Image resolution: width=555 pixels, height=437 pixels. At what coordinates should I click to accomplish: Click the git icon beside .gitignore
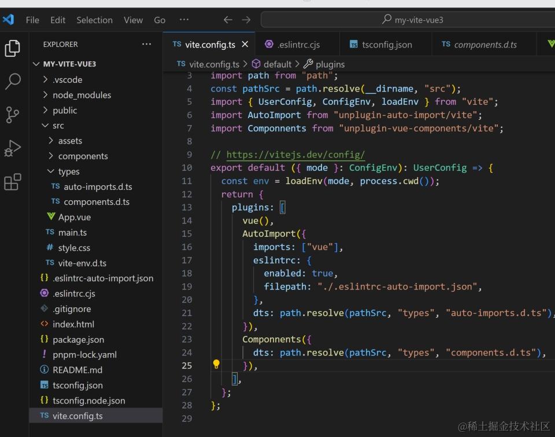pyautogui.click(x=45, y=309)
